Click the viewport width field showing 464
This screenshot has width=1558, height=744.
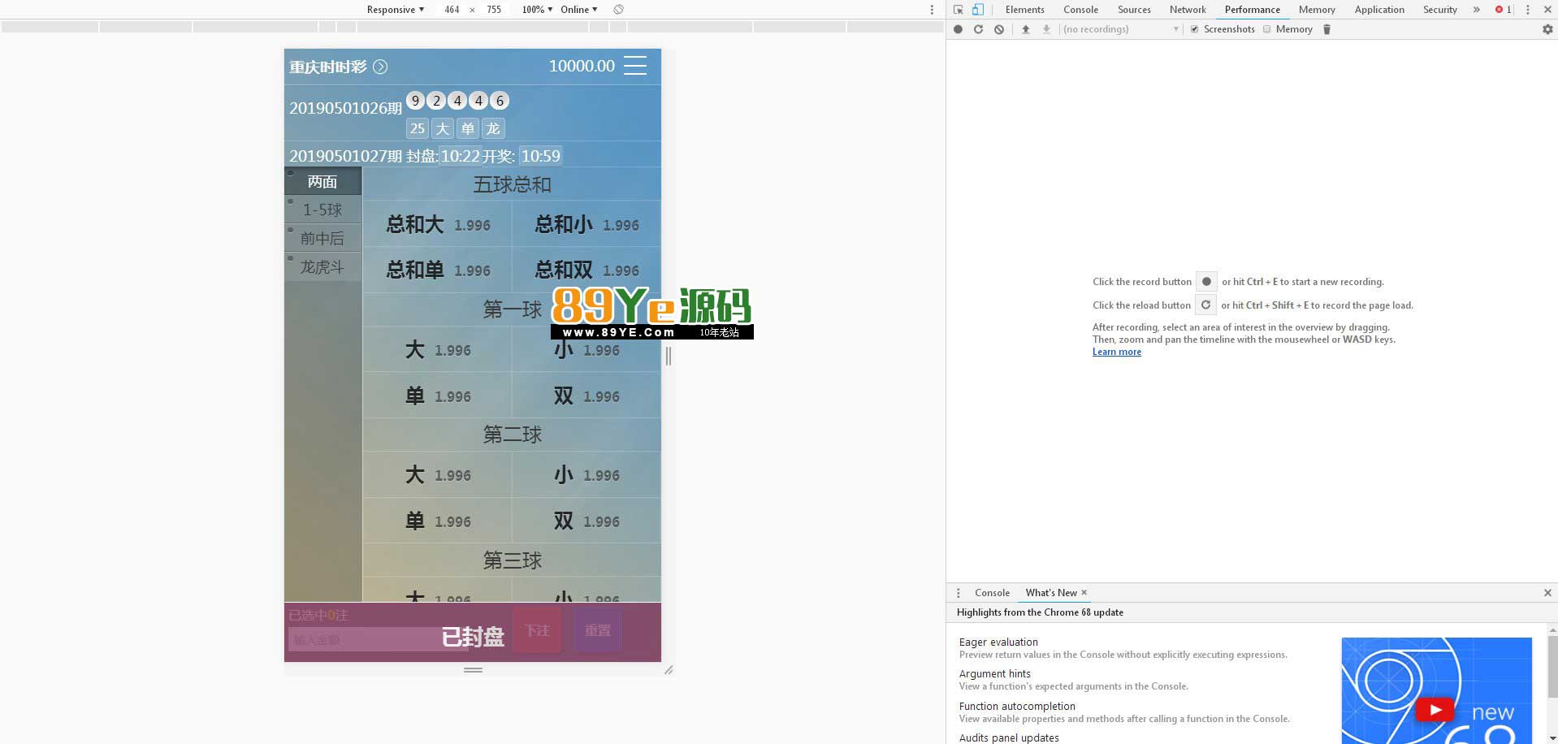click(452, 10)
